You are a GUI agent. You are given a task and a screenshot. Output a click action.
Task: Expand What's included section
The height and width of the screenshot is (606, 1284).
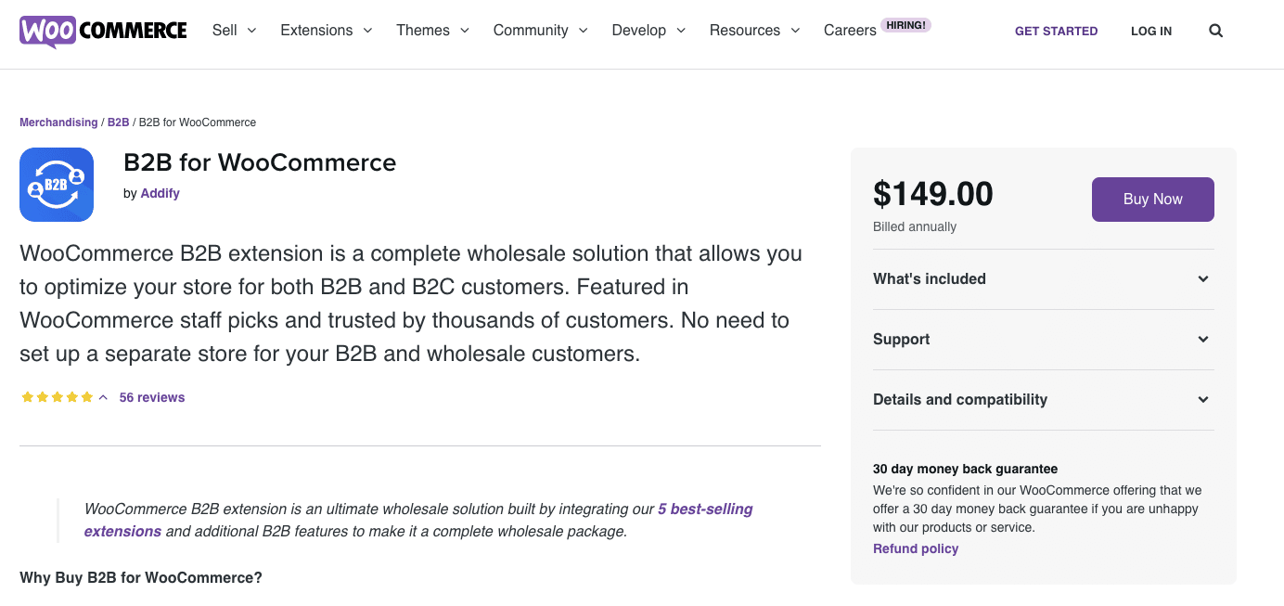tap(1044, 279)
